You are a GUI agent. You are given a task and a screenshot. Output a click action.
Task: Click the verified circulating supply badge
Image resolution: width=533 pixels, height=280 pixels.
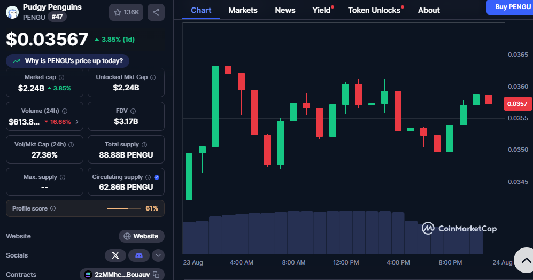point(157,177)
